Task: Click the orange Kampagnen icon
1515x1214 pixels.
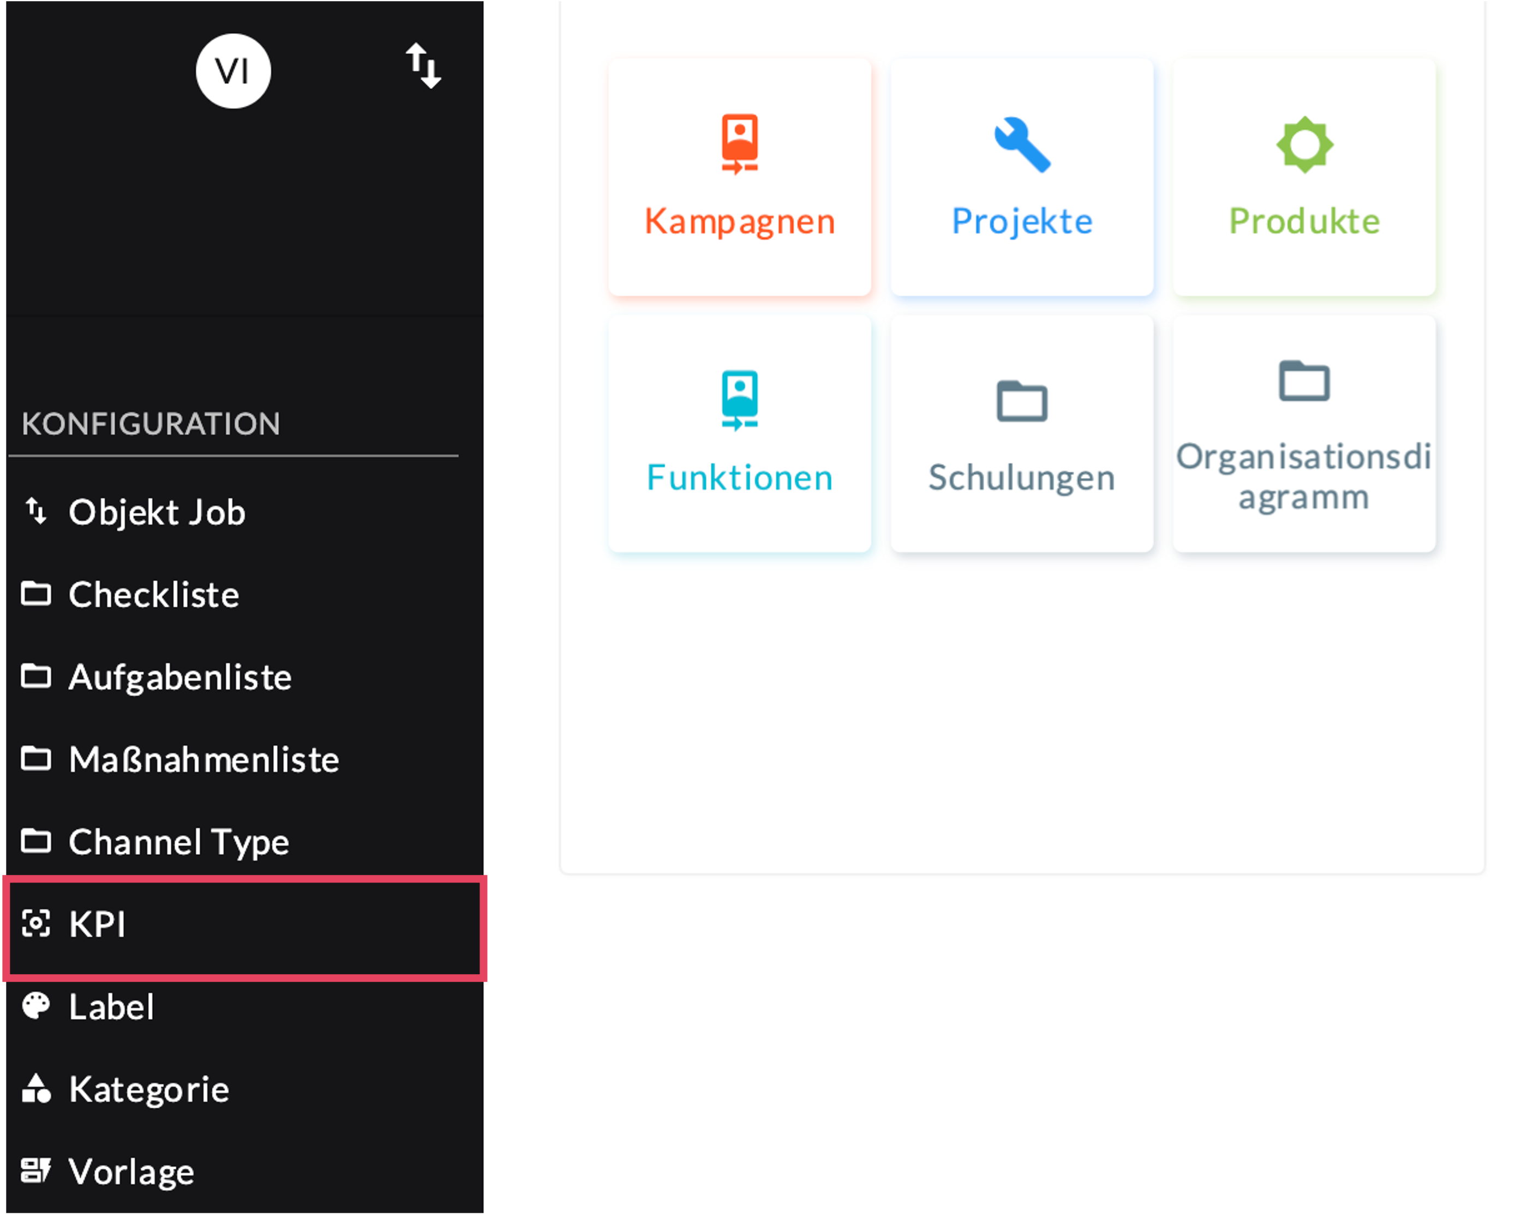Action: coord(739,144)
